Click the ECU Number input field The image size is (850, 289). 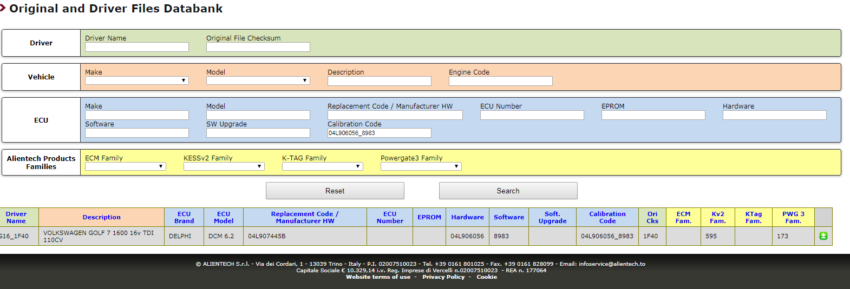tap(532, 115)
